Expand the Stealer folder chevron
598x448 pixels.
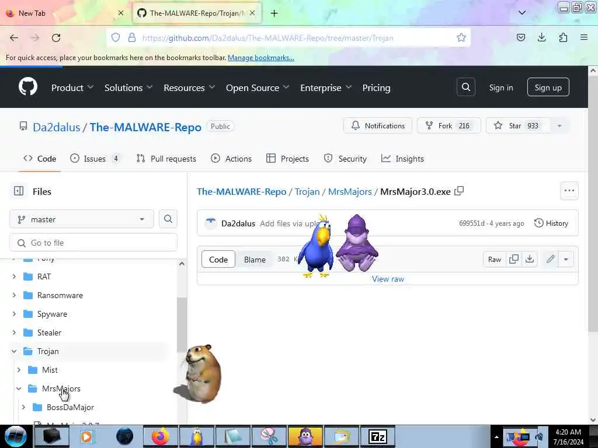pos(14,332)
